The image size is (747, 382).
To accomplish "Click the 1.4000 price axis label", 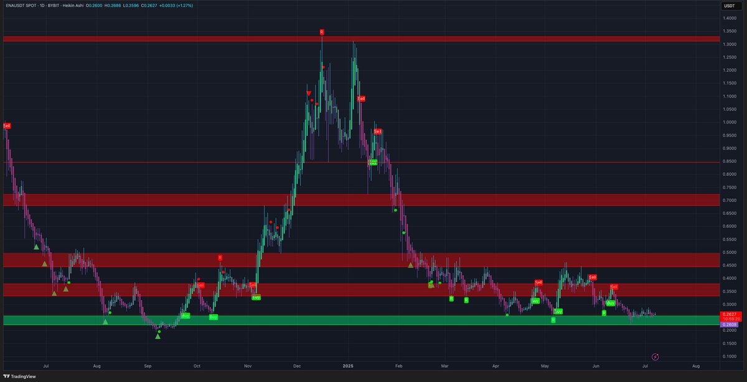I will [730, 18].
